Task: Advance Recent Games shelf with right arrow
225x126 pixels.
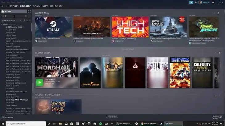Action: point(219,53)
